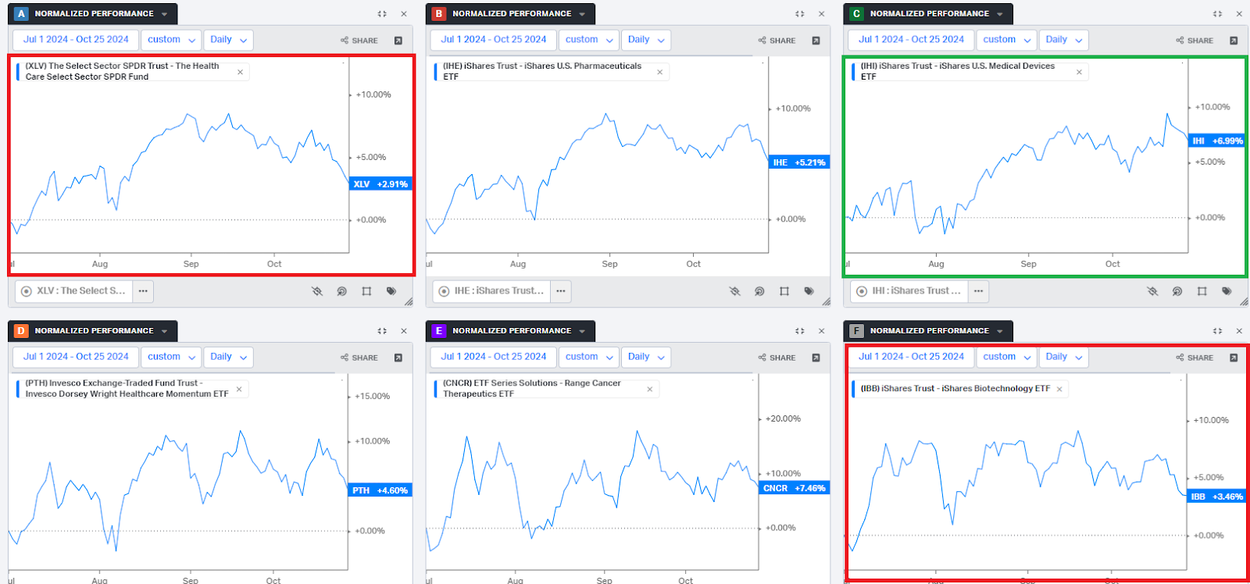Open the custom range dropdown in panel F
1250x584 pixels.
1007,357
